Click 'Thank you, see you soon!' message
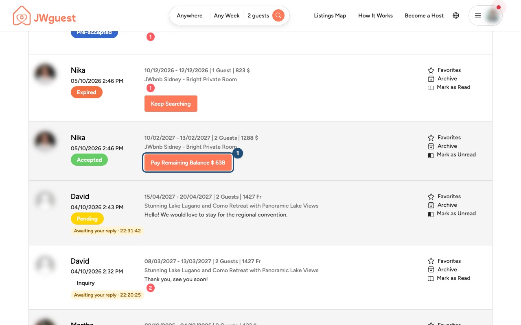The width and height of the screenshot is (521, 325). (x=176, y=279)
